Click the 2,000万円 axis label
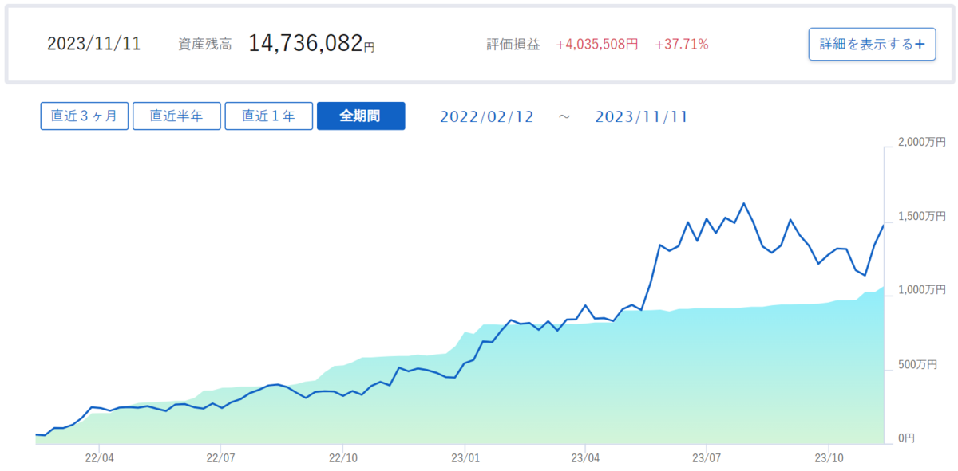This screenshot has width=958, height=471. click(x=921, y=142)
